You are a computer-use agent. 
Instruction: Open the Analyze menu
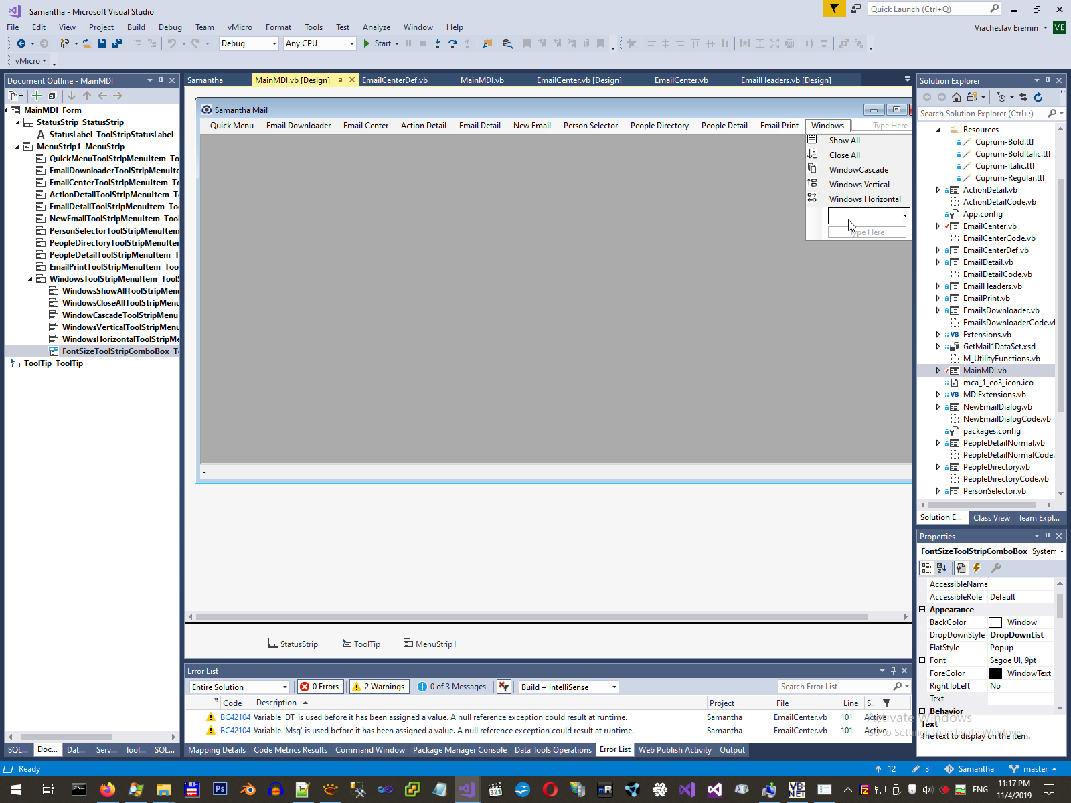376,27
